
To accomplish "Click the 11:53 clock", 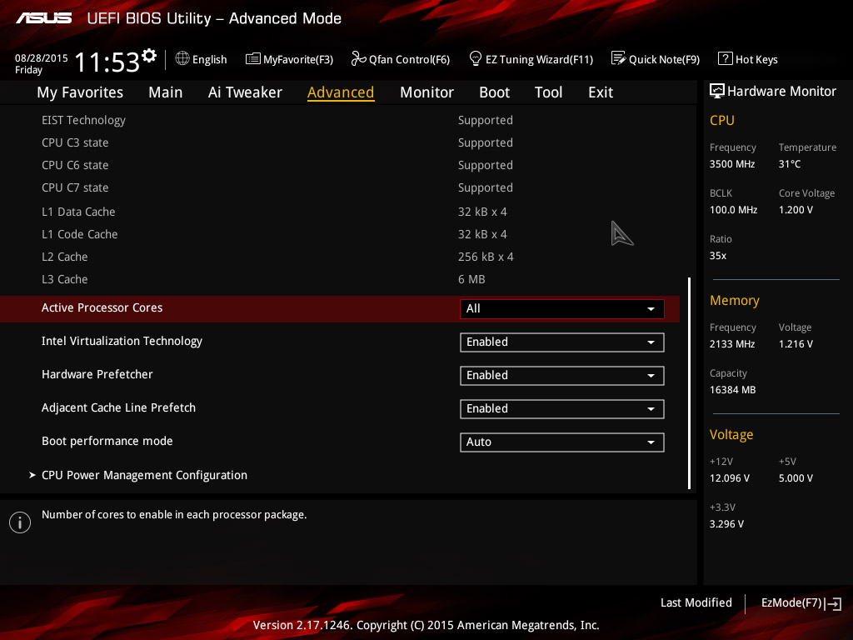I will tap(107, 62).
